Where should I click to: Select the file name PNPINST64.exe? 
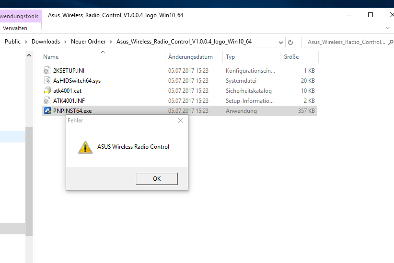[72, 111]
